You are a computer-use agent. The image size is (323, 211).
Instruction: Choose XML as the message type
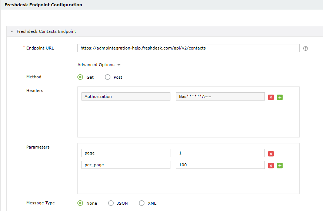click(x=141, y=203)
